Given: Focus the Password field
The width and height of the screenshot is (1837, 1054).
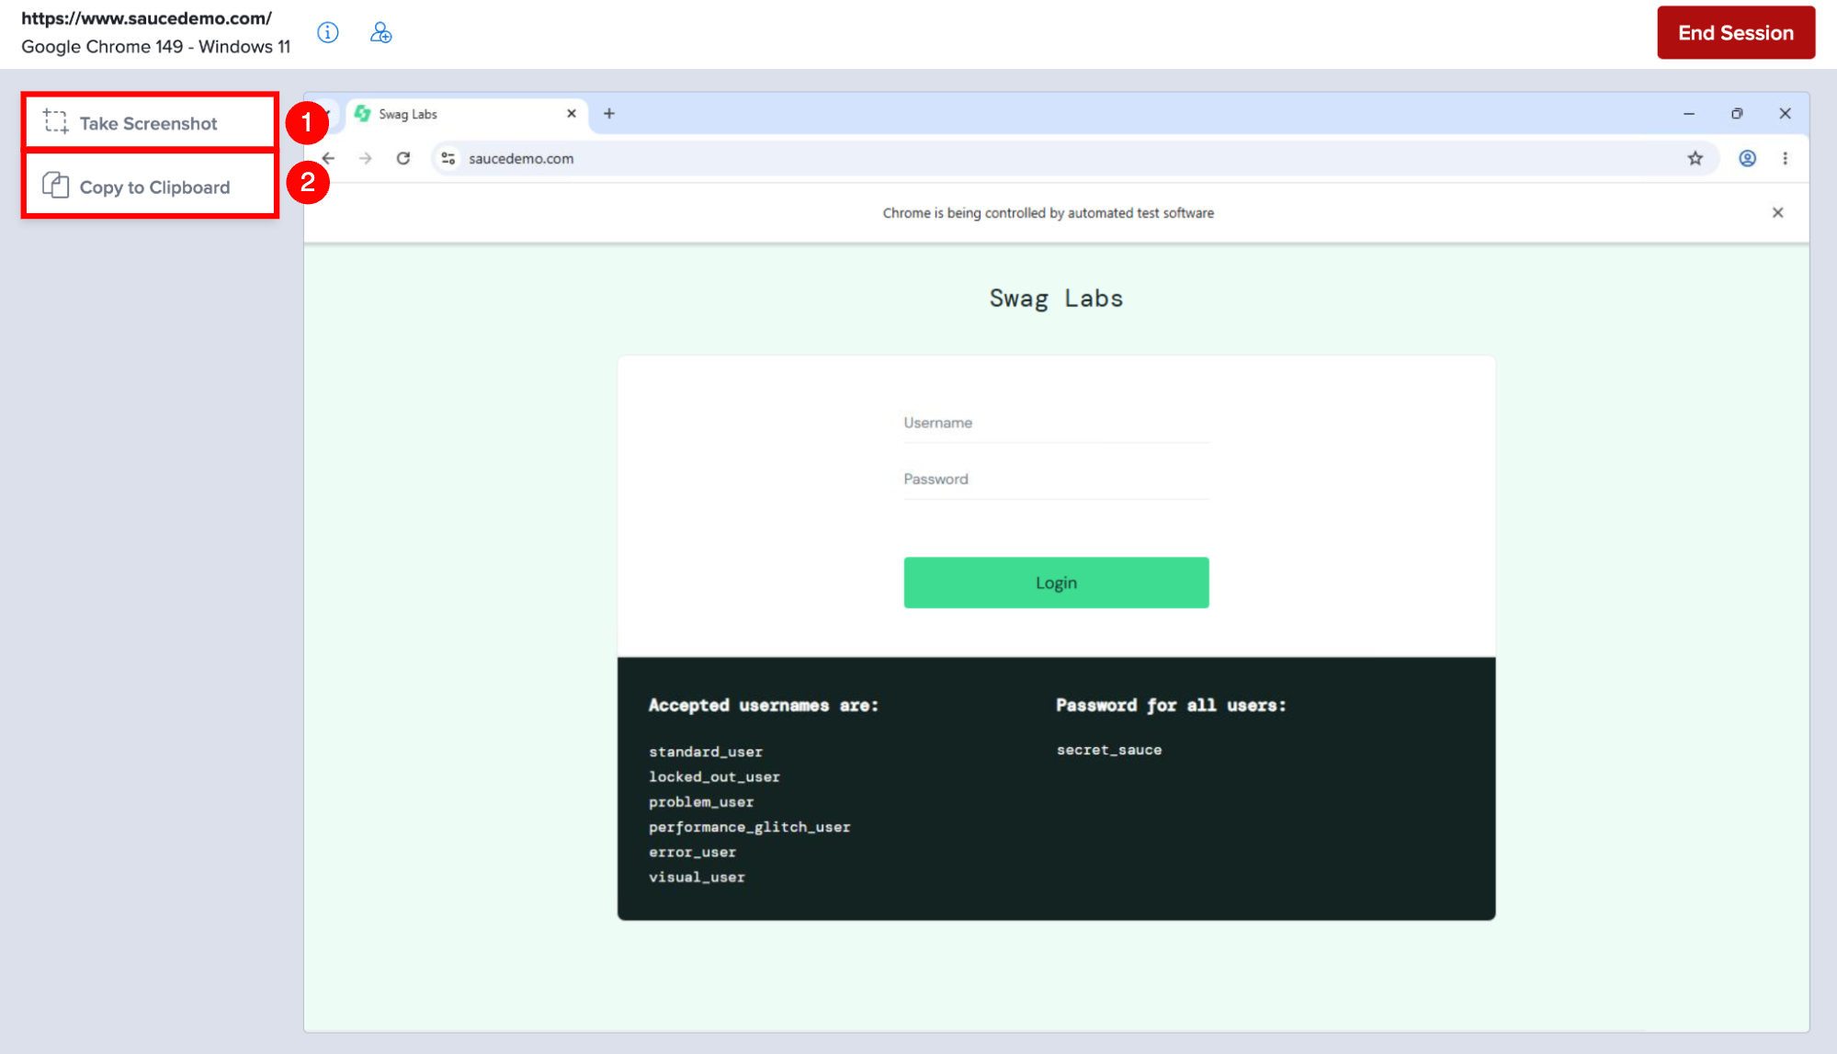Looking at the screenshot, I should pos(1056,480).
